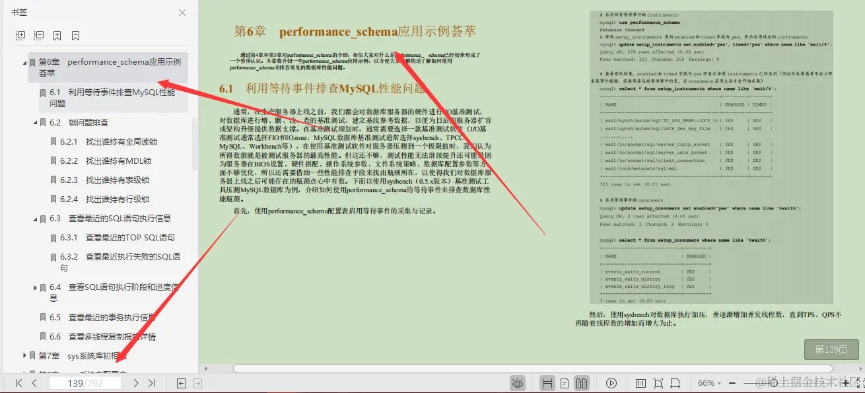Viewport: 865px width, 393px height.
Task: Click the page number field showing 139
Action: (85, 383)
